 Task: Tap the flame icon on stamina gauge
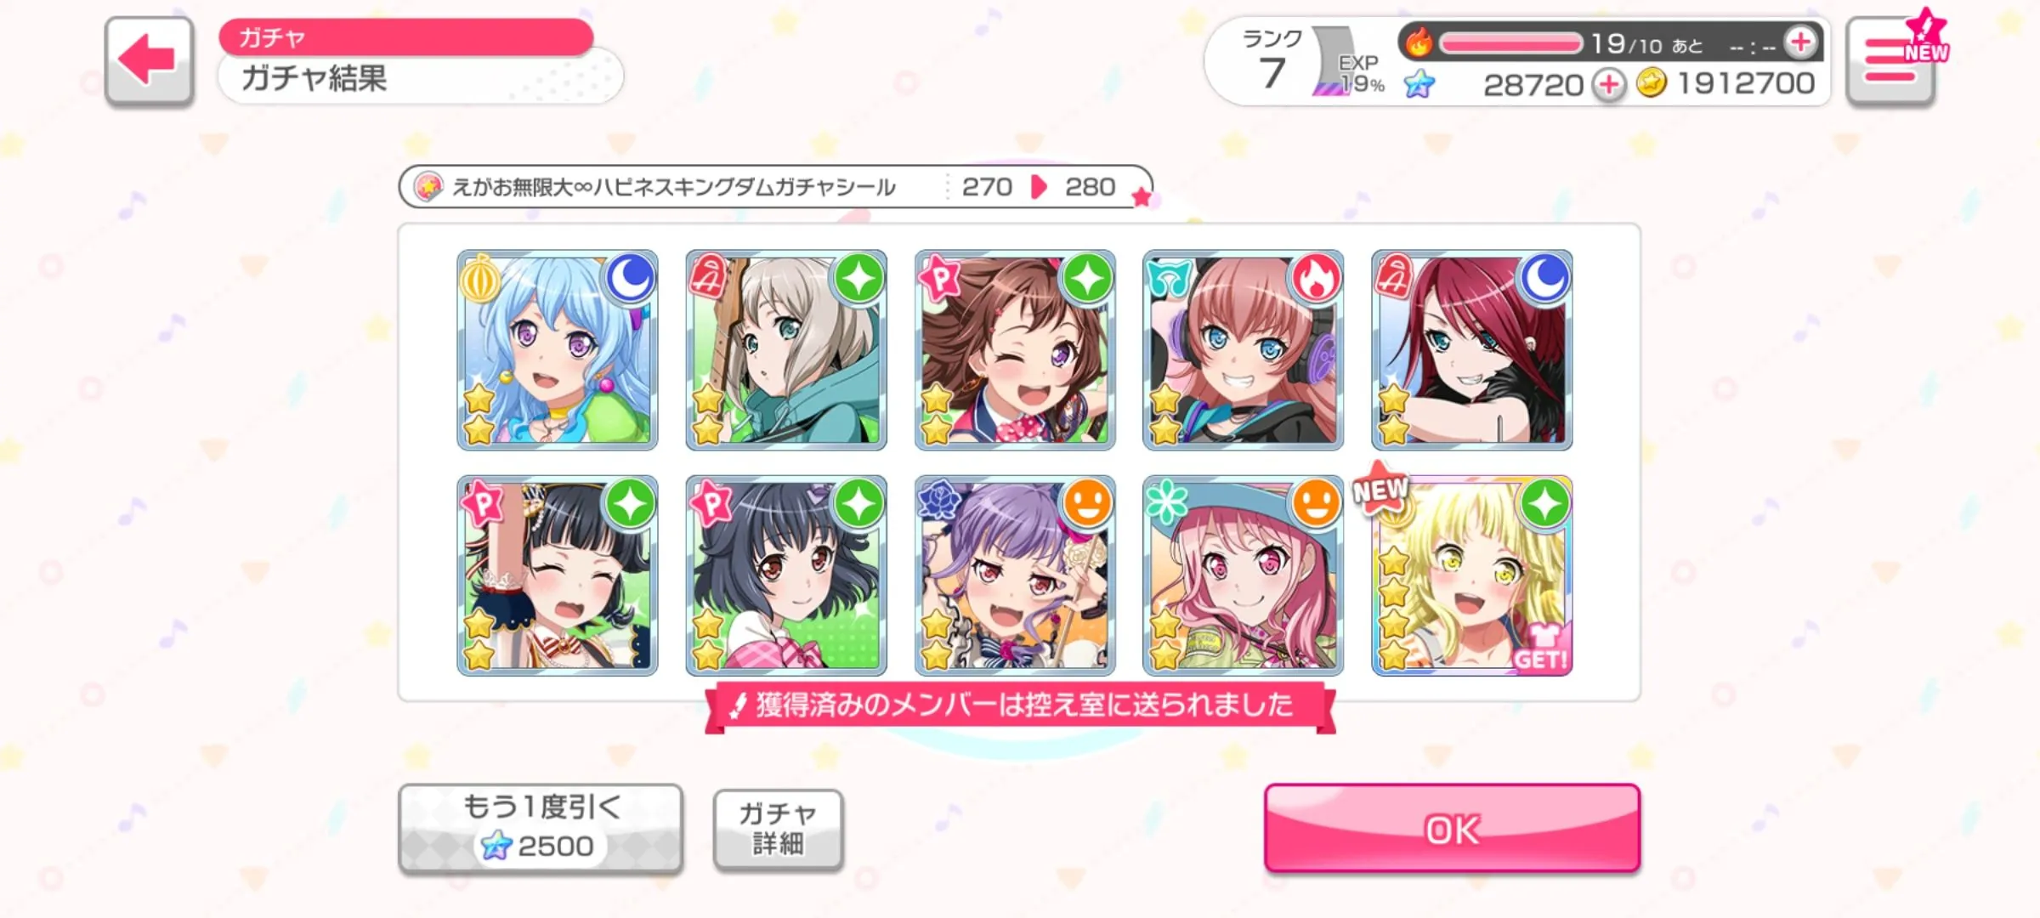pos(1418,42)
